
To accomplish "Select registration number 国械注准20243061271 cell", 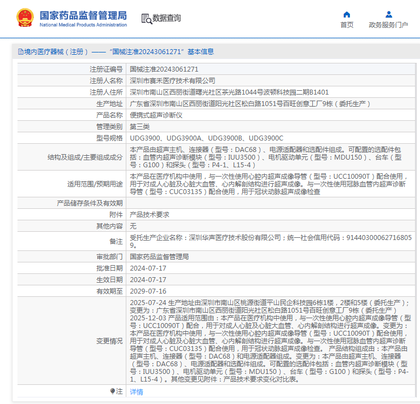I will pyautogui.click(x=164, y=69).
